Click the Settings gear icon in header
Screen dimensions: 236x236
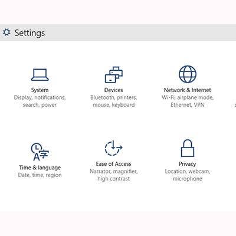pos(6,32)
